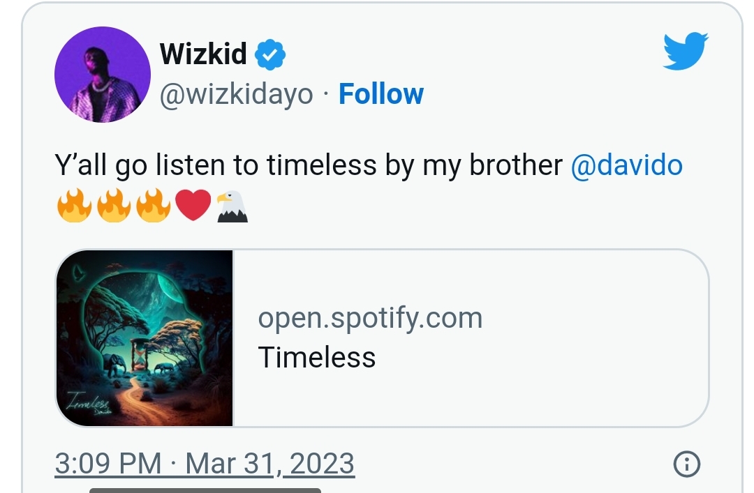Click the third fire emoji
The image size is (754, 493).
(x=154, y=205)
